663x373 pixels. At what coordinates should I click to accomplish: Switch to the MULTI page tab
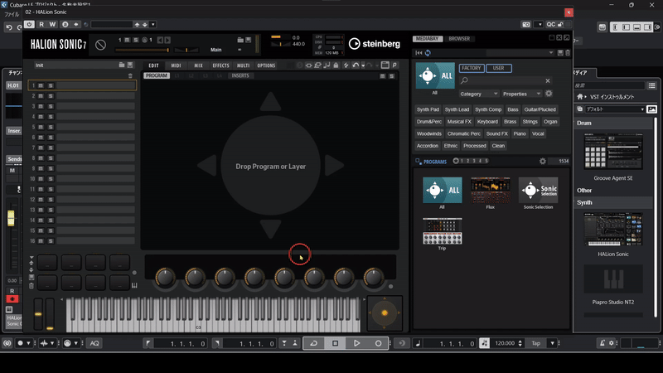click(x=243, y=65)
